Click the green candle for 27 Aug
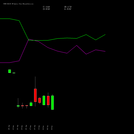The image size is (134, 134). (31, 104)
